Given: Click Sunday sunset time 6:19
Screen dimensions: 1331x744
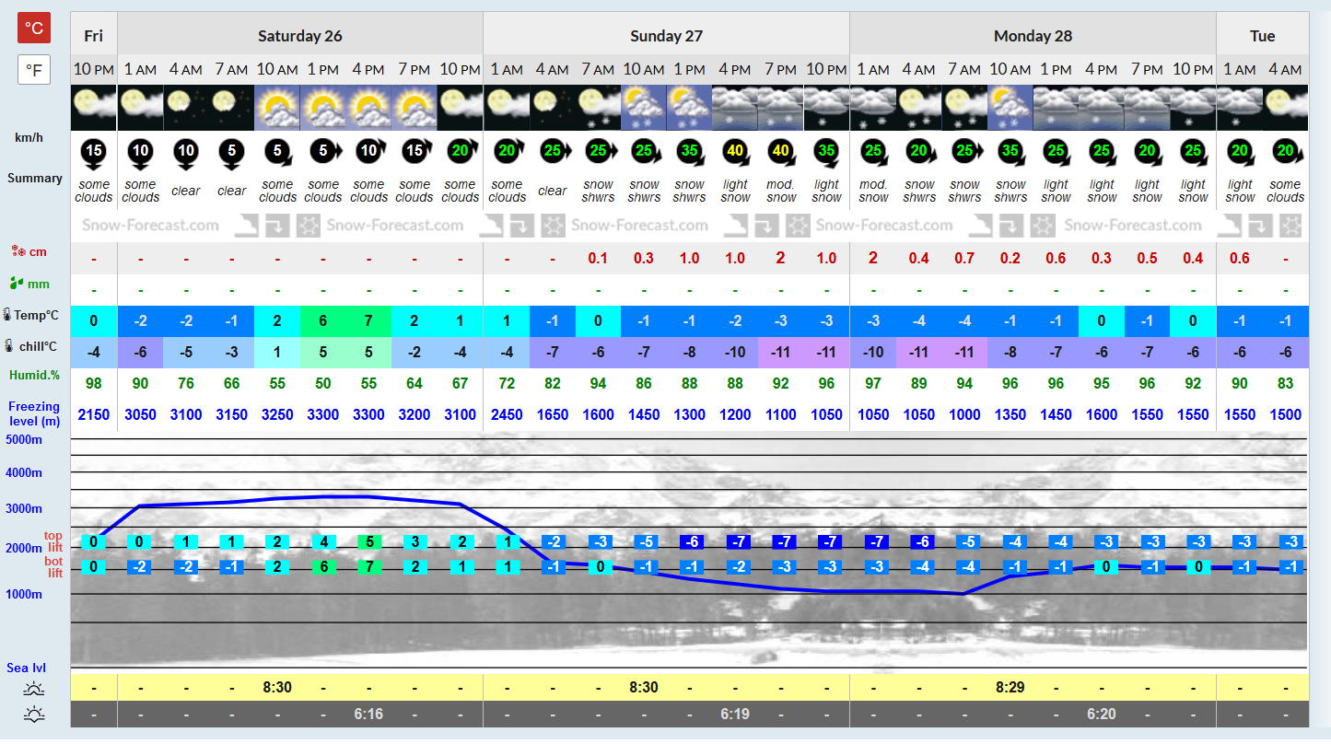Looking at the screenshot, I should pos(735,714).
